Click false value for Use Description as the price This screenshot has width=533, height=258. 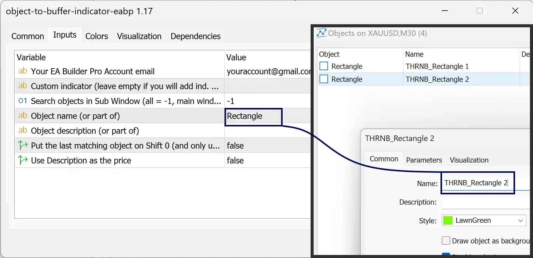[268, 160]
